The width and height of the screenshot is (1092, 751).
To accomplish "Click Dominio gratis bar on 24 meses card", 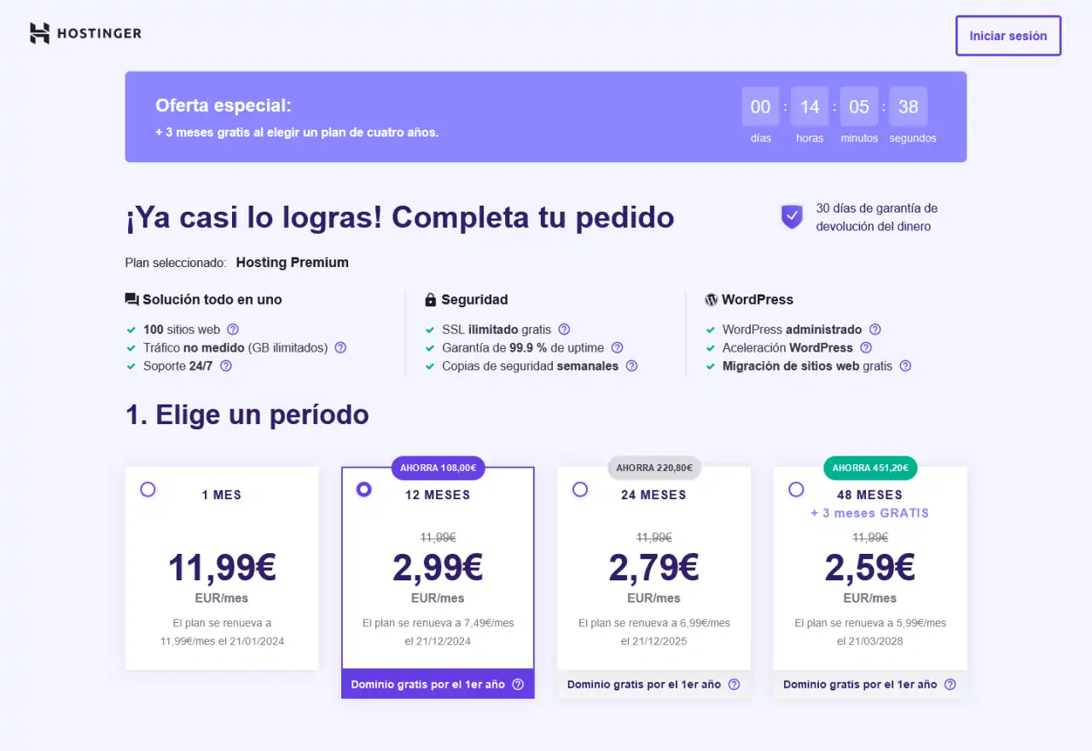I will (x=654, y=684).
